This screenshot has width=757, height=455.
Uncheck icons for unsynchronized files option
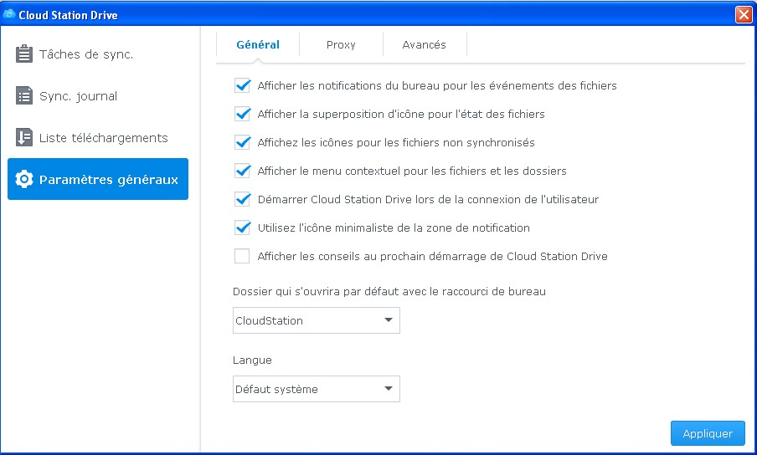[243, 142]
